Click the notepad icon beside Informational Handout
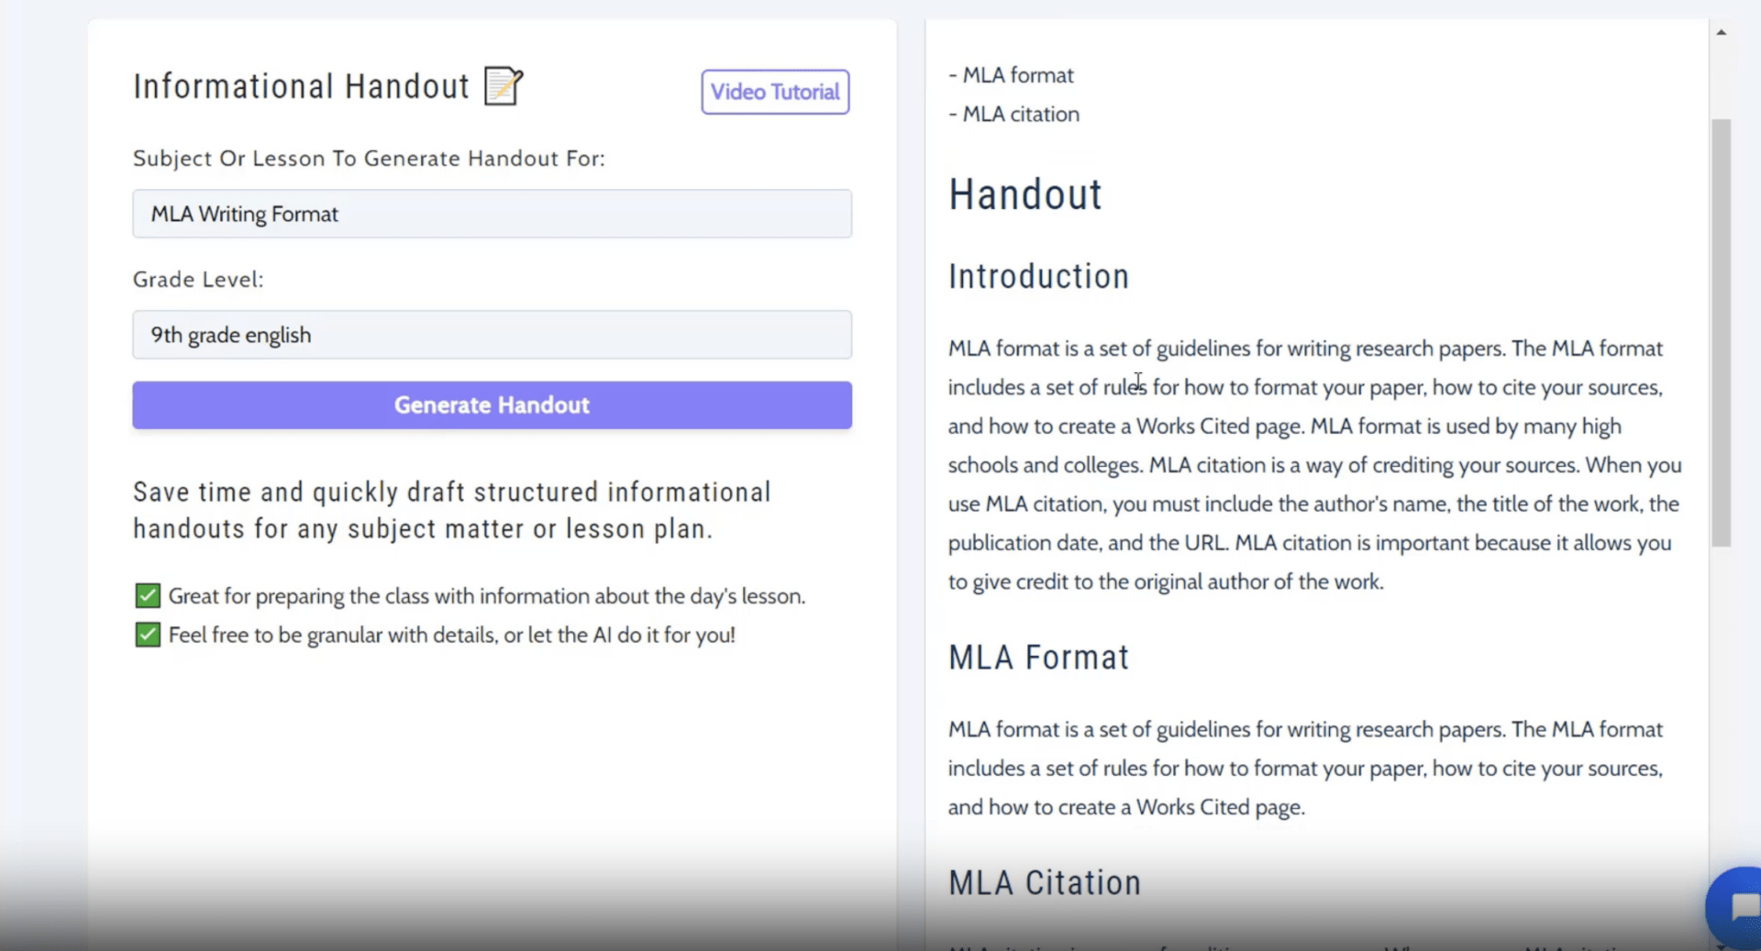 coord(503,86)
